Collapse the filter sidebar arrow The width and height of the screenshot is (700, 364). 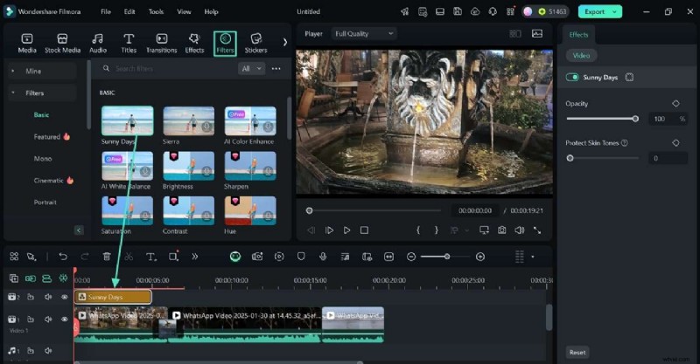79,230
